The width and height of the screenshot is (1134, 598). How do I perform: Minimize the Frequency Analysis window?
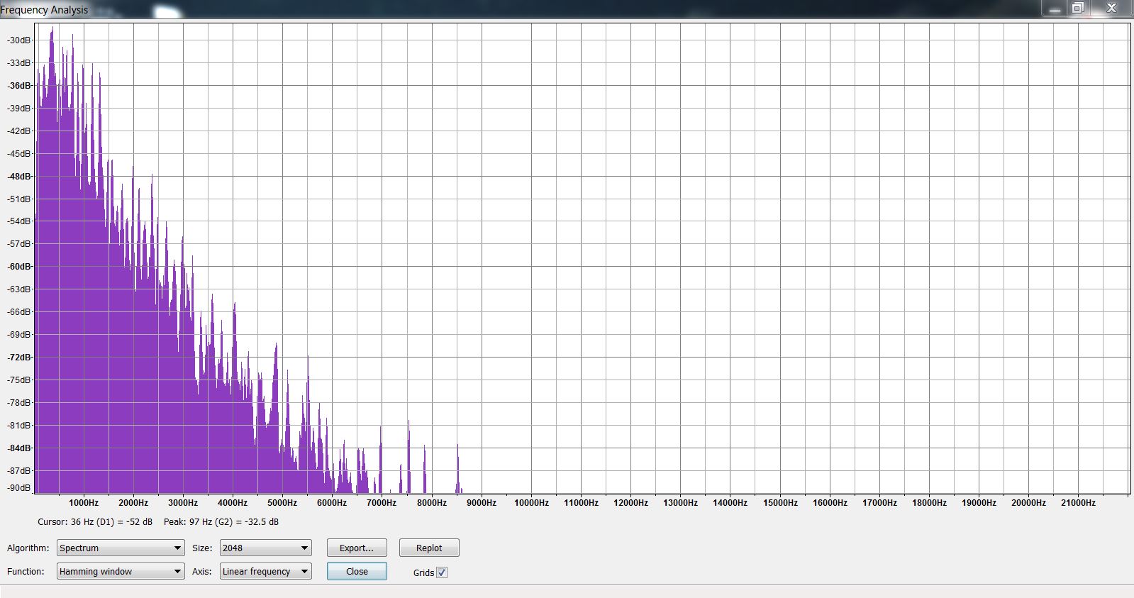(x=1055, y=9)
